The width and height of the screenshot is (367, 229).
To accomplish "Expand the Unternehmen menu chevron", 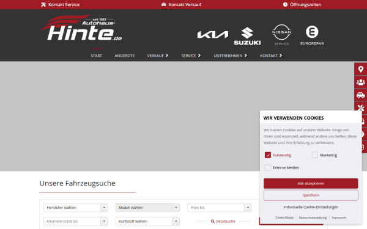I will click(245, 56).
